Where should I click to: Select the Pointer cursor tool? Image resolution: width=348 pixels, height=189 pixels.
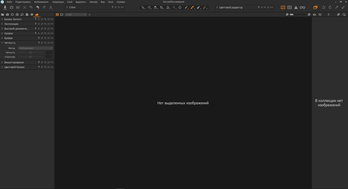coord(143,7)
